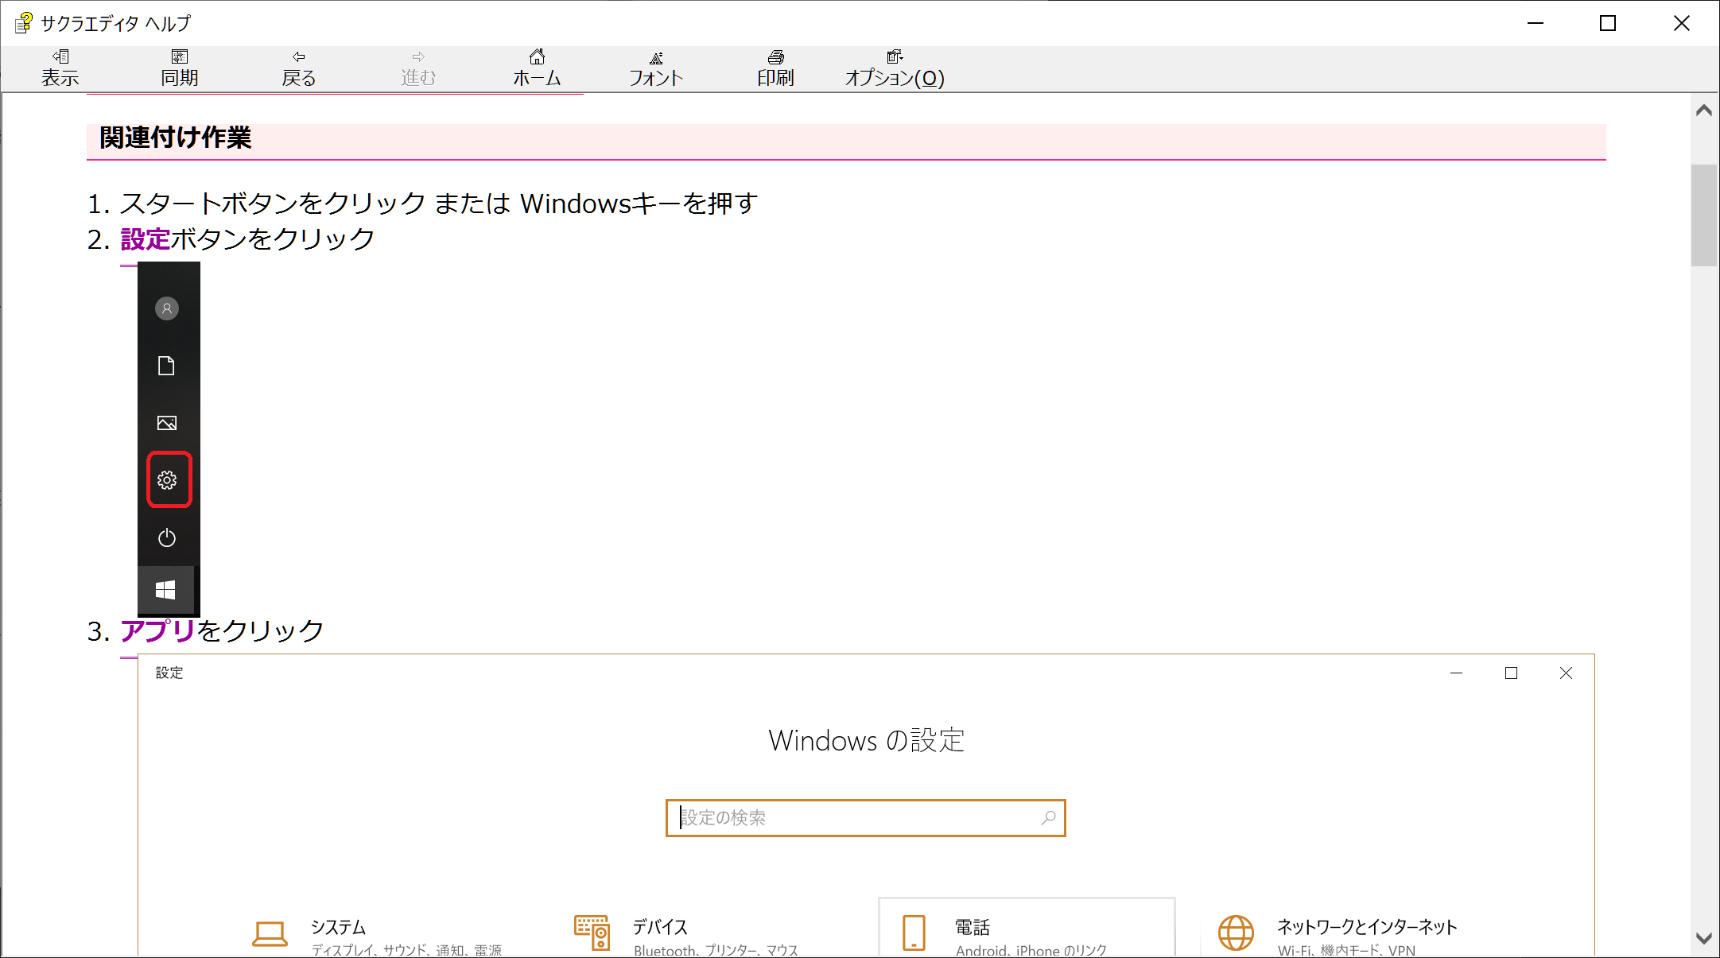Viewport: 1720px width, 958px height.
Task: Open the フォント (Font) toolbar button
Action: click(657, 68)
